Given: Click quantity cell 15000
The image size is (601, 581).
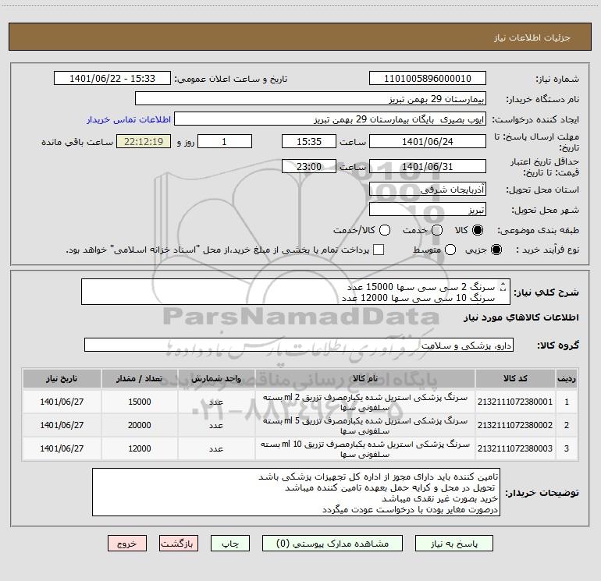Looking at the screenshot, I should pos(140,402).
